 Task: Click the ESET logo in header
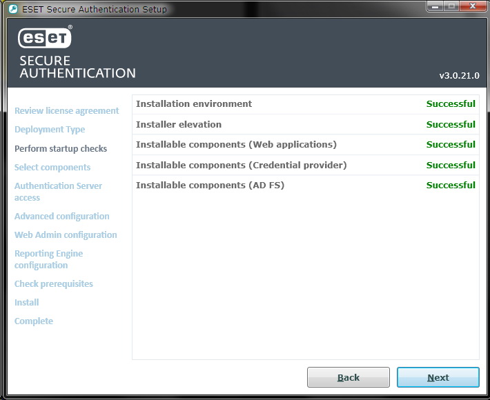pos(45,38)
